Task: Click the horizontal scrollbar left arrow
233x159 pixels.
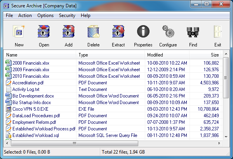Action: pyautogui.click(x=7, y=143)
